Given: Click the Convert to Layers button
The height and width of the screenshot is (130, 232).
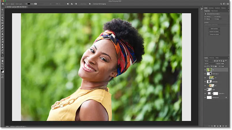Looking at the screenshot, I should click(214, 34).
